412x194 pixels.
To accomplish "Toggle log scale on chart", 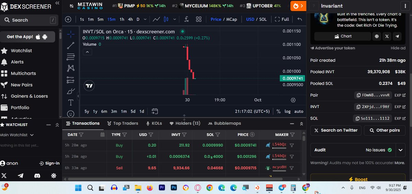I will (x=287, y=111).
